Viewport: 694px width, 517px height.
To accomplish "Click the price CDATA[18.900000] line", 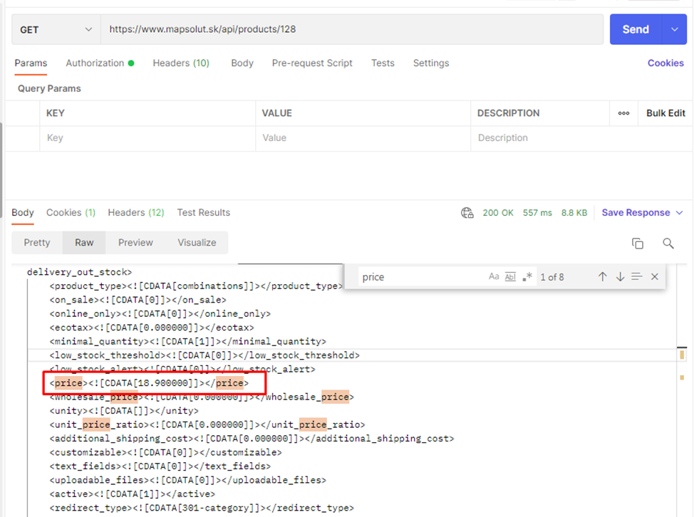I will click(149, 383).
